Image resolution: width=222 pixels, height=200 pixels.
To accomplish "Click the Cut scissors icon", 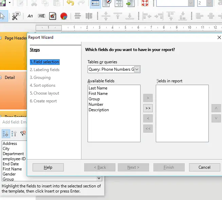I will tap(34, 3).
